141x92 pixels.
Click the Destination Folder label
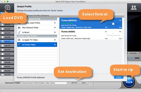[13, 83]
